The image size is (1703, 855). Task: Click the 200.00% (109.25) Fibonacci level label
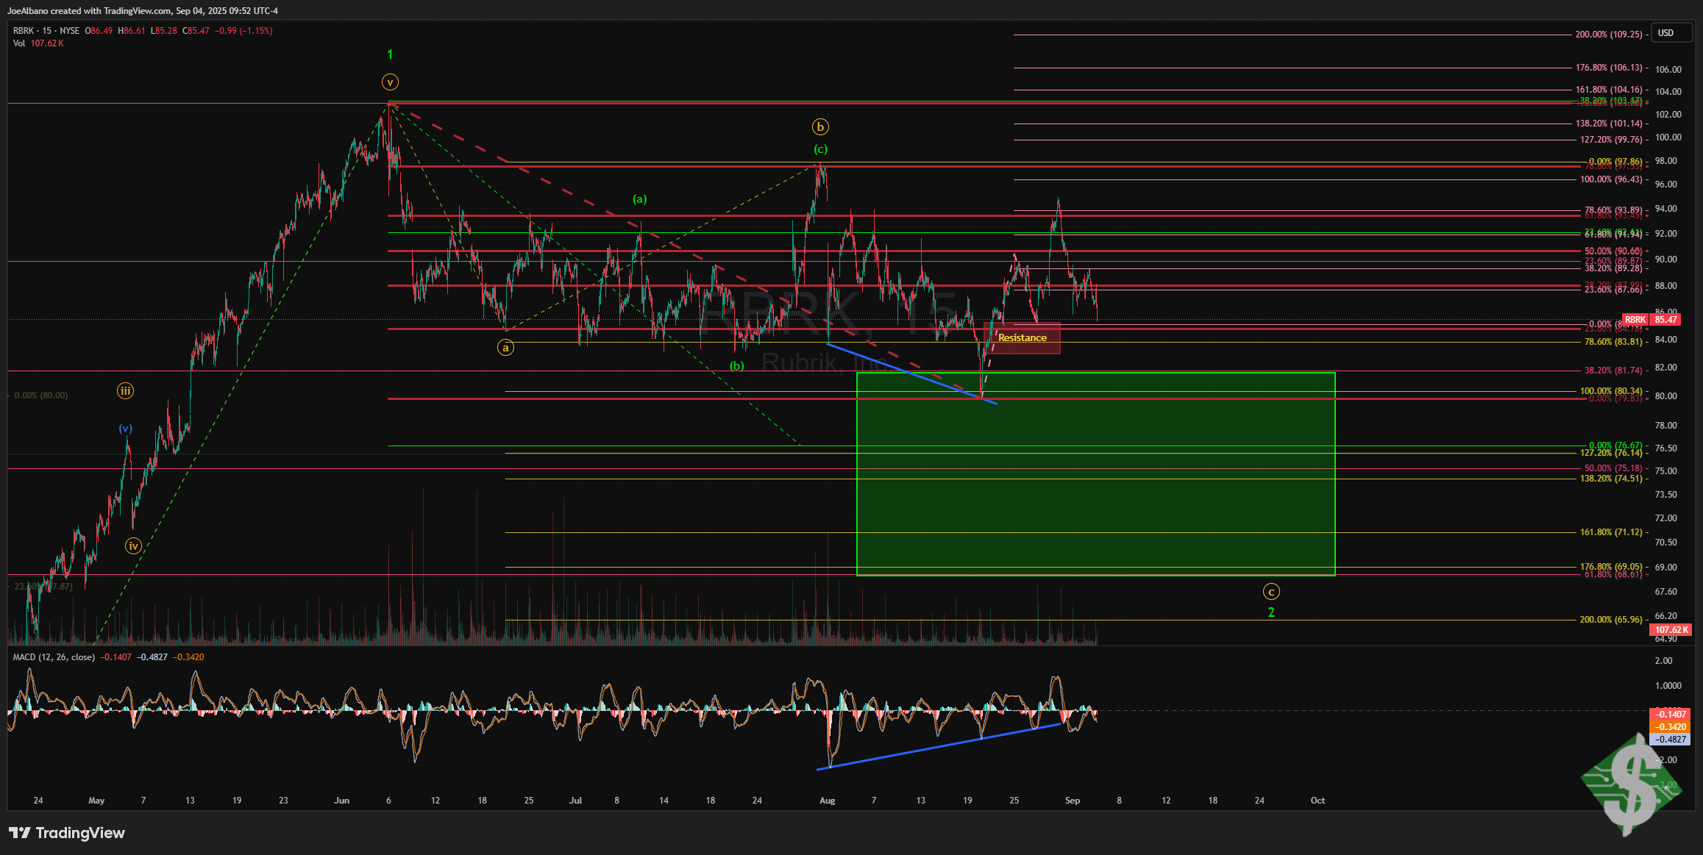click(x=1609, y=35)
